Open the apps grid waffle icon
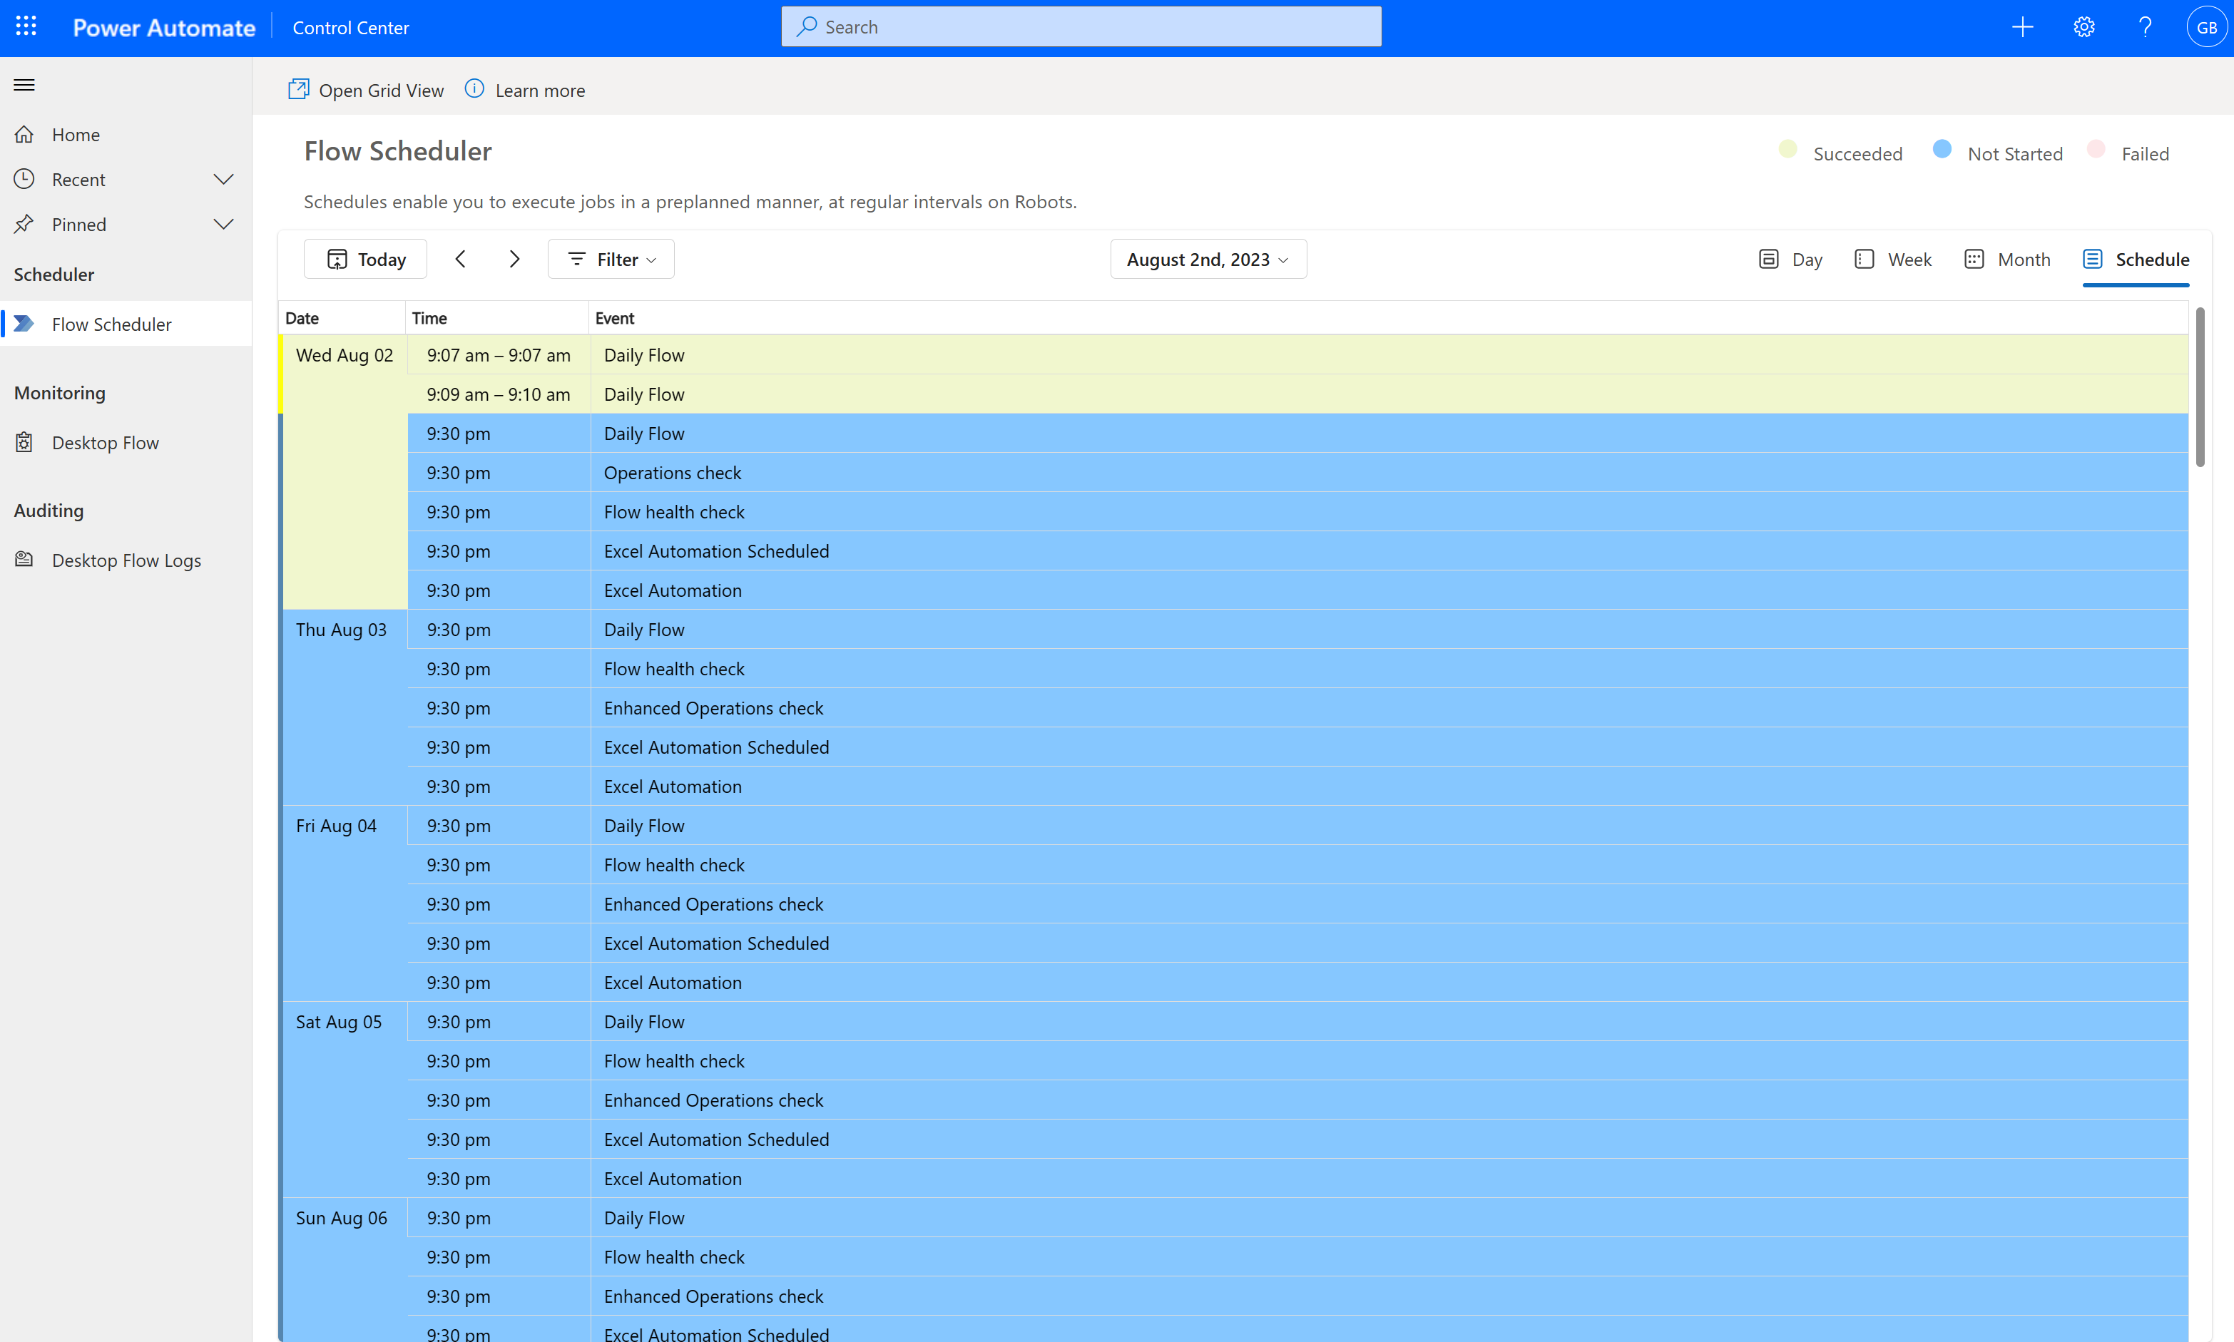Viewport: 2234px width, 1342px height. click(26, 26)
